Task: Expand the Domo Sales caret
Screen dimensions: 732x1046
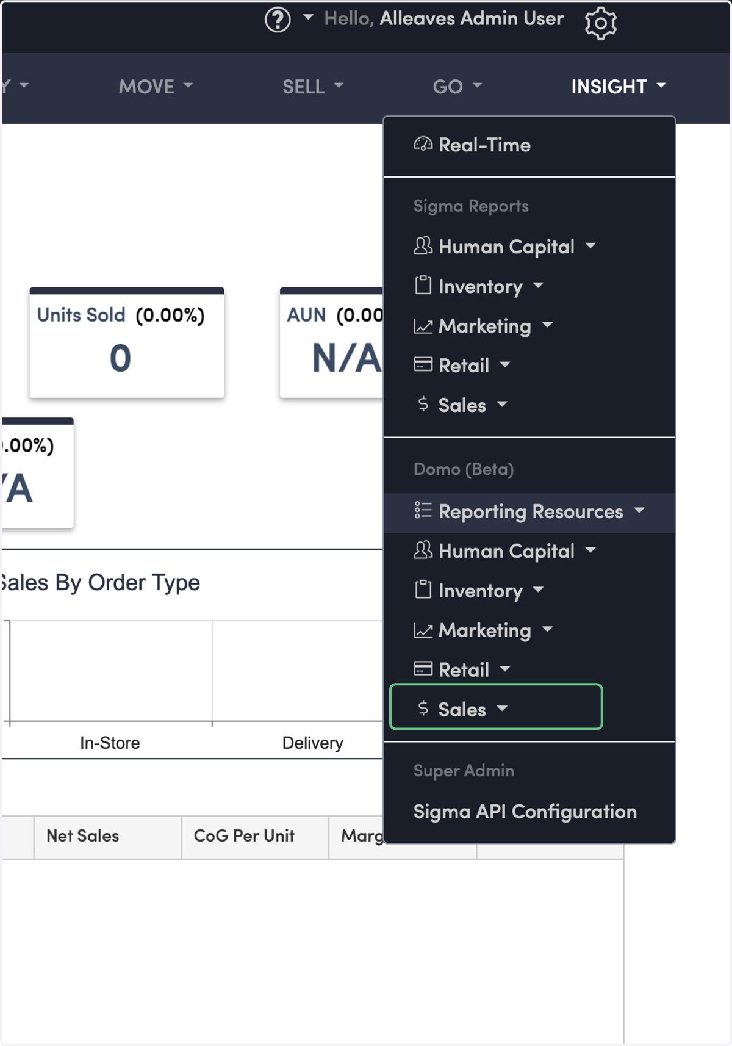Action: tap(502, 709)
